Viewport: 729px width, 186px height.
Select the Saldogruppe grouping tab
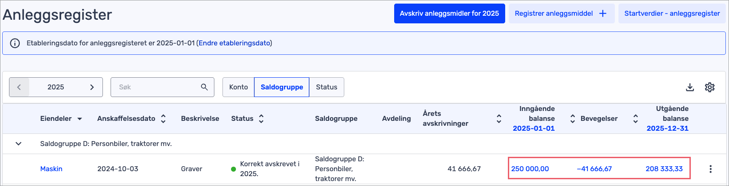282,87
